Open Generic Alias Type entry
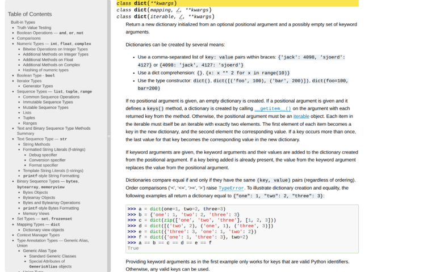Viewport: 436px width, 272px height. coord(40,250)
